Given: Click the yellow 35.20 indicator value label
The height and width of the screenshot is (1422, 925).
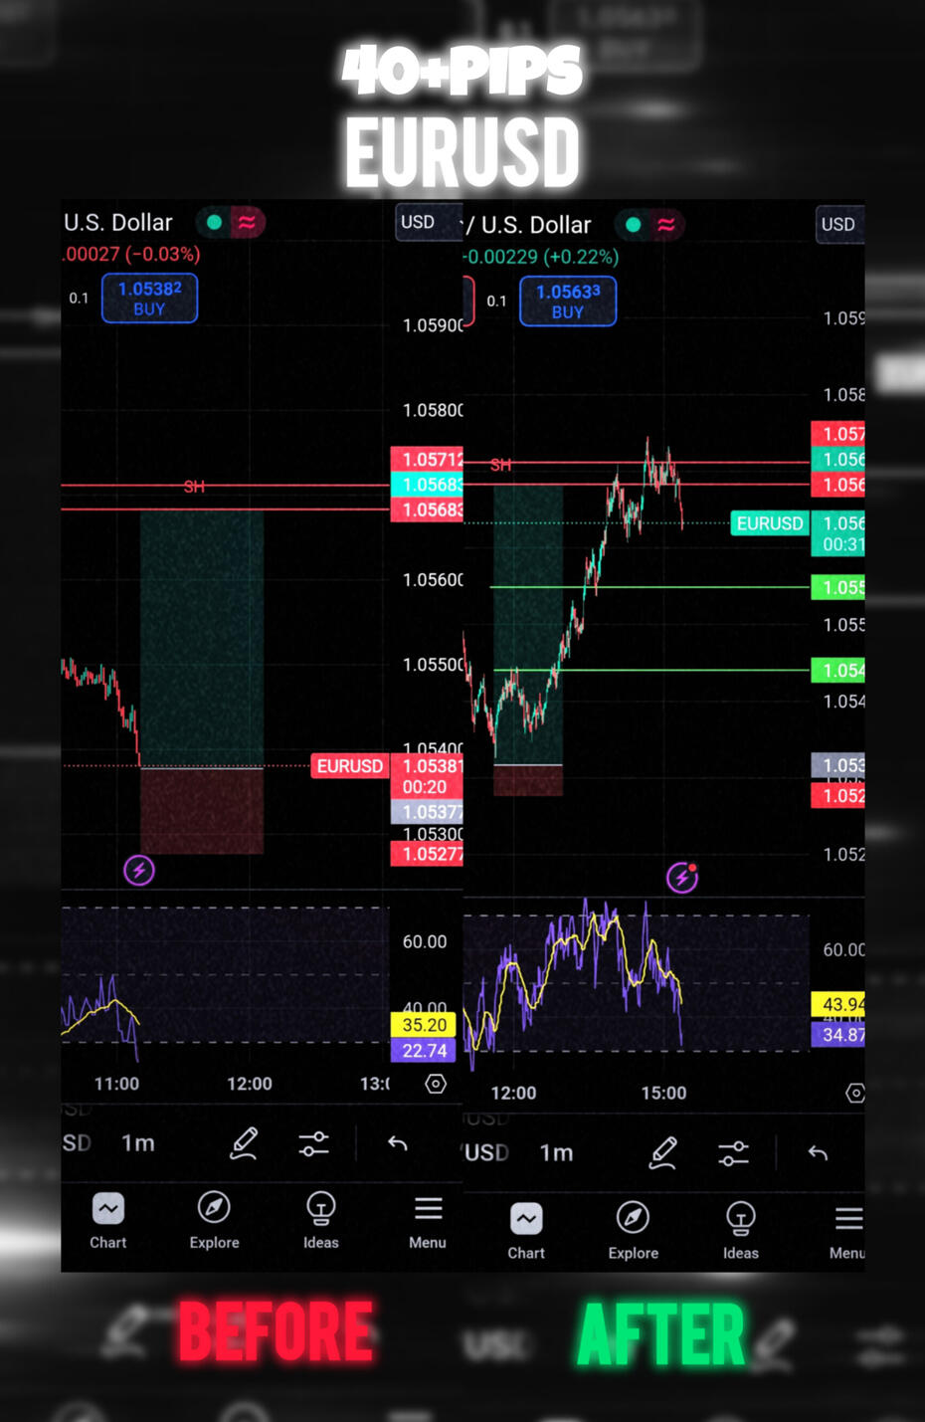Looking at the screenshot, I should (x=424, y=1025).
